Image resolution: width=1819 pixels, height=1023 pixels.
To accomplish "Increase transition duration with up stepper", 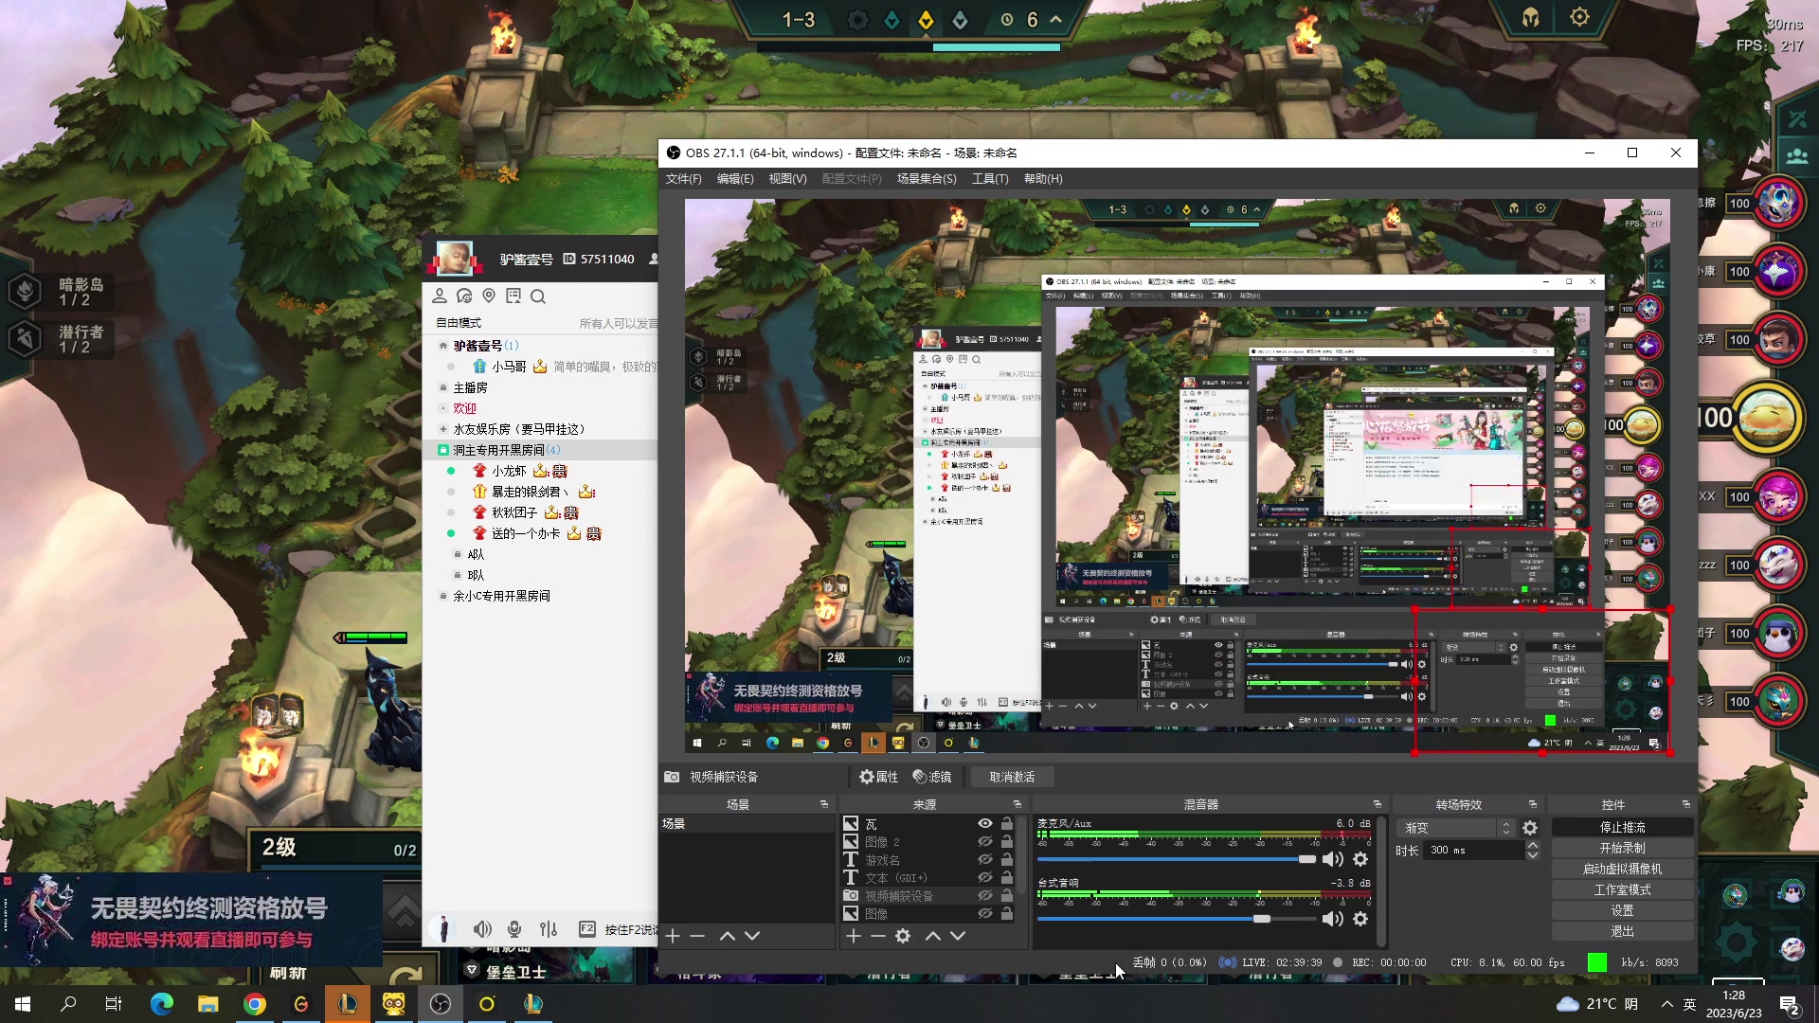I will (1533, 845).
